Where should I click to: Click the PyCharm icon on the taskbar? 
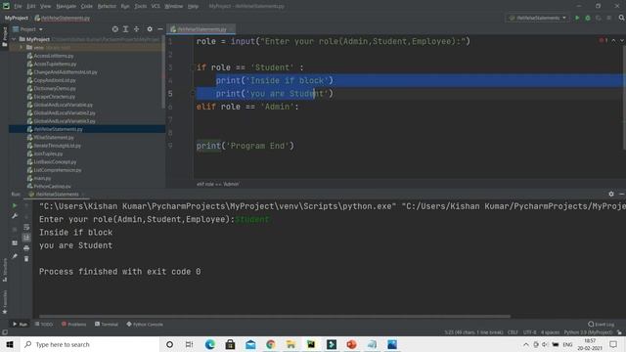[311, 344]
